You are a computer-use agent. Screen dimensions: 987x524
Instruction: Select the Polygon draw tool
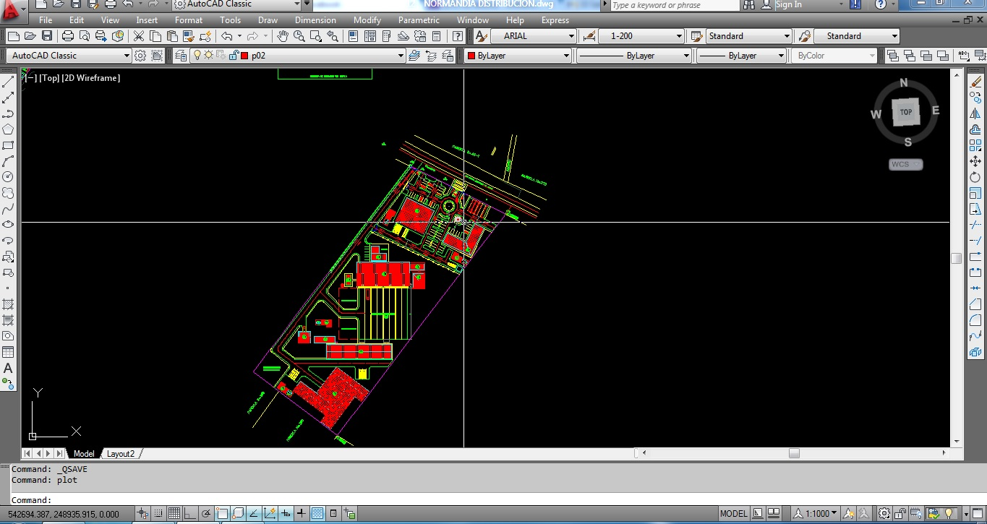click(8, 129)
